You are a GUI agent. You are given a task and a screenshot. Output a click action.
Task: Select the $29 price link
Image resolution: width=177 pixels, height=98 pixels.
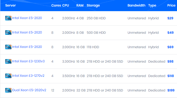coord(170,18)
